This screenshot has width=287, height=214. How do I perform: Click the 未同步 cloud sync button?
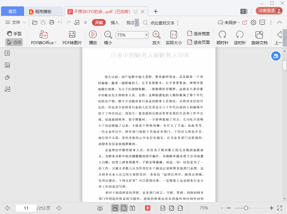[x=229, y=23]
